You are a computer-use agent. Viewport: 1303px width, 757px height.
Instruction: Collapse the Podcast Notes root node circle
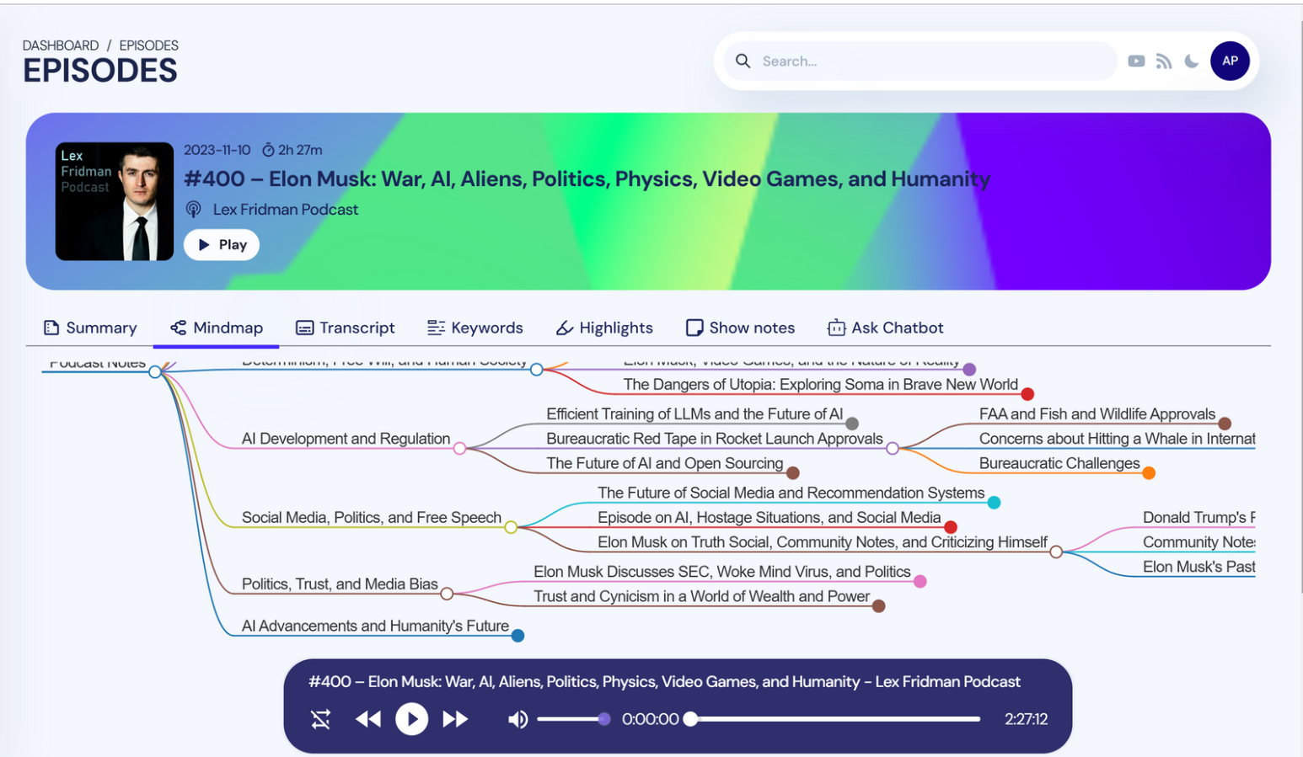coord(155,371)
